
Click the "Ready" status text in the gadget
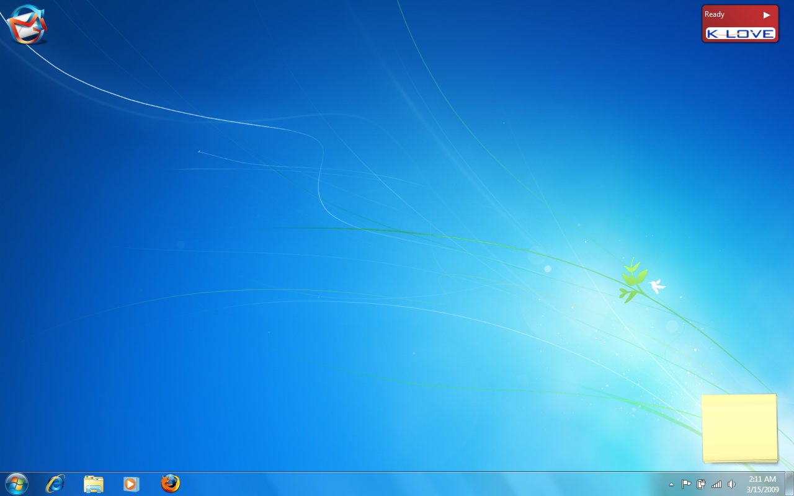coord(715,14)
